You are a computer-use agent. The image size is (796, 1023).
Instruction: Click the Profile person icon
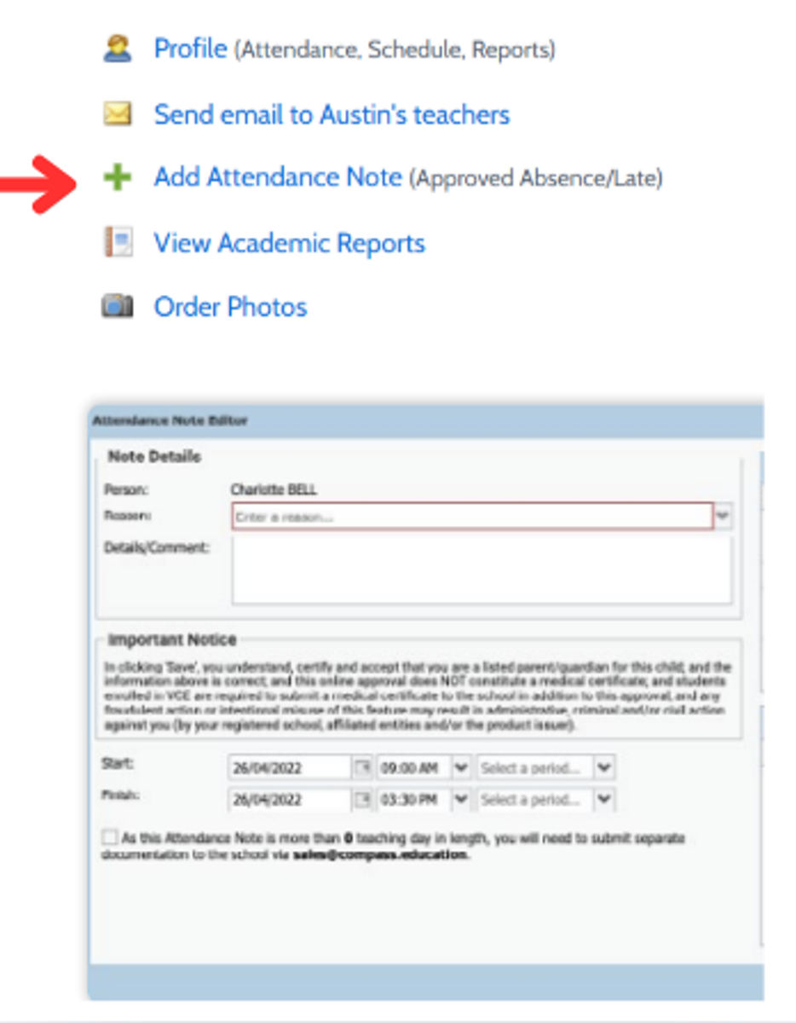117,49
